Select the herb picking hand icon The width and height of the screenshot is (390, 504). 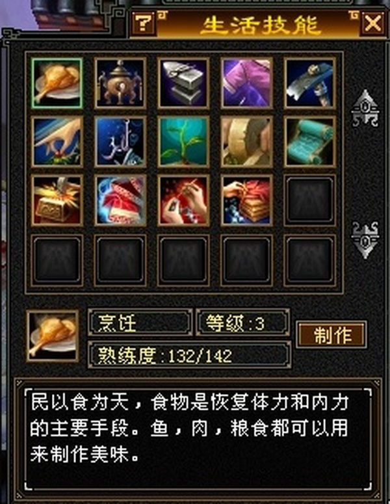point(57,142)
